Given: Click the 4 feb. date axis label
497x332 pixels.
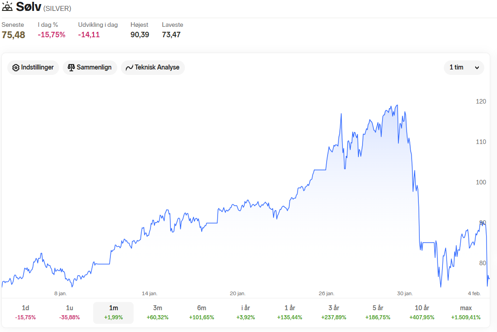Looking at the screenshot, I should 474,293.
